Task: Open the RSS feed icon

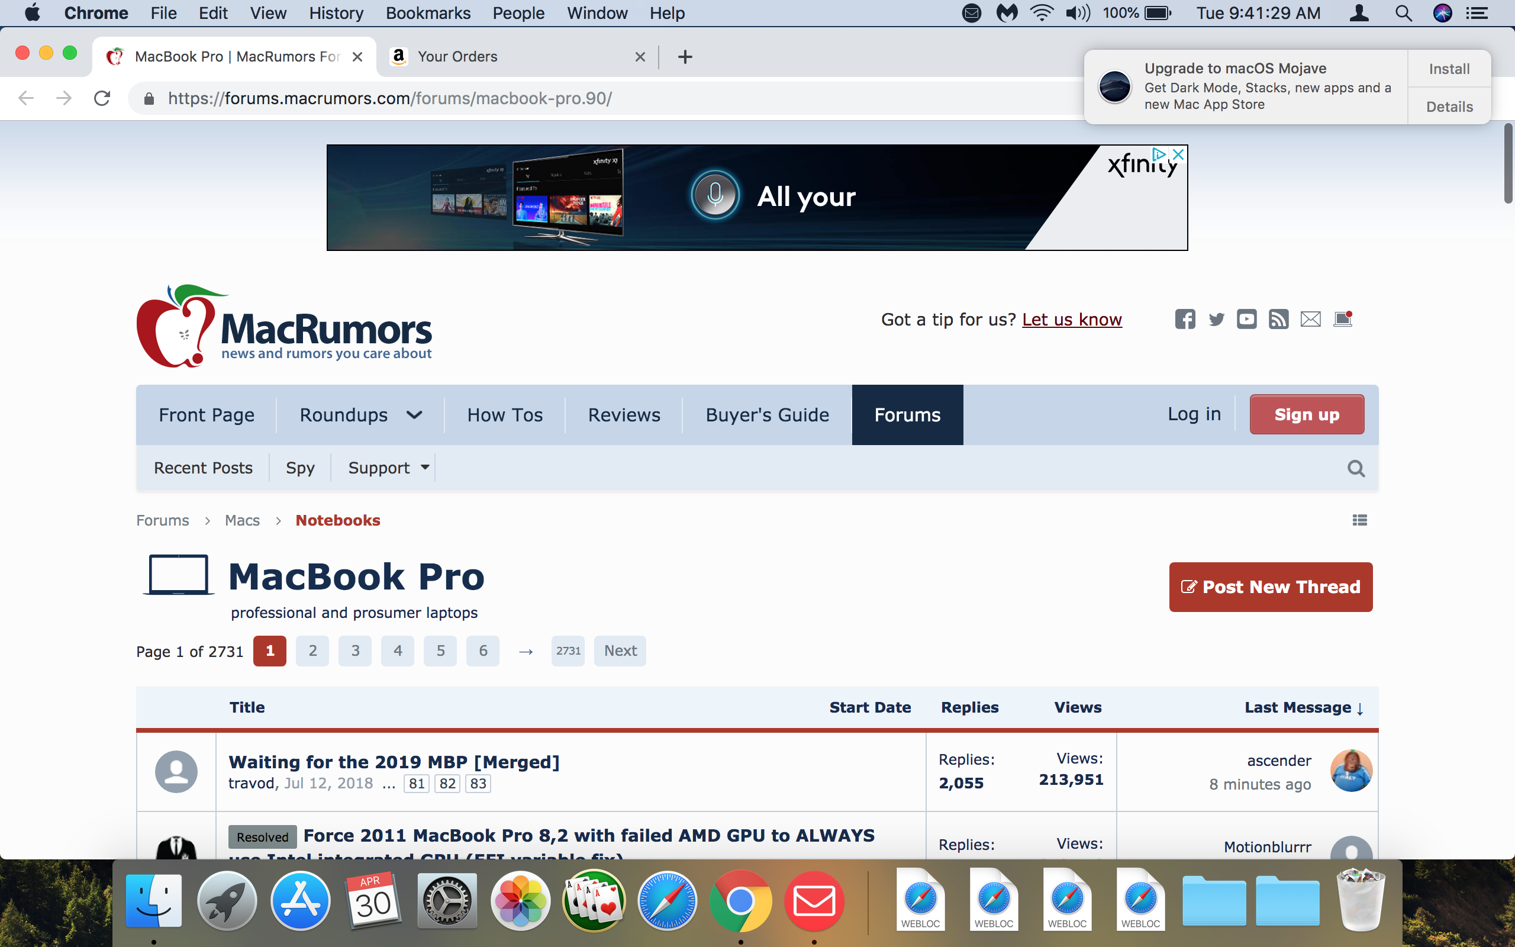Action: (x=1278, y=320)
